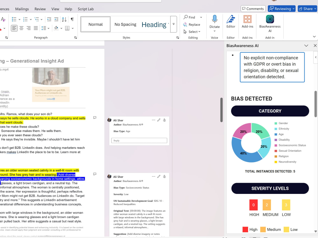
Task: Open BiasAwareness AI pane options chevron
Action: point(306,46)
